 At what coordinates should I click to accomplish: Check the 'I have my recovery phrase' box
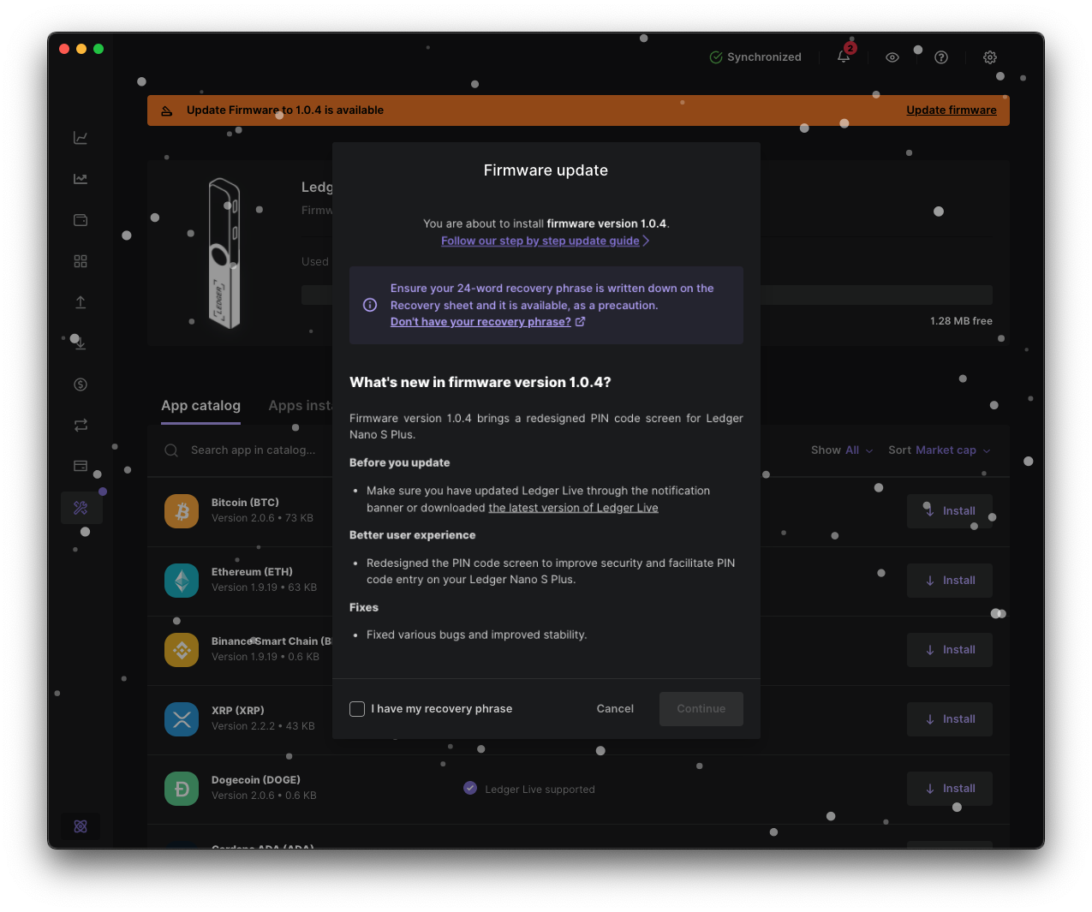point(357,709)
